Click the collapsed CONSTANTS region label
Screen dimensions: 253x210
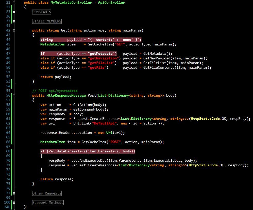coord(42,12)
